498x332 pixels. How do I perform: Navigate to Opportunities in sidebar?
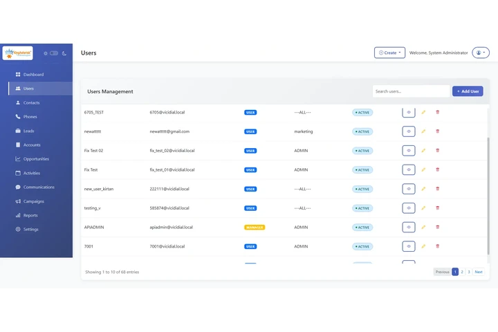point(36,159)
